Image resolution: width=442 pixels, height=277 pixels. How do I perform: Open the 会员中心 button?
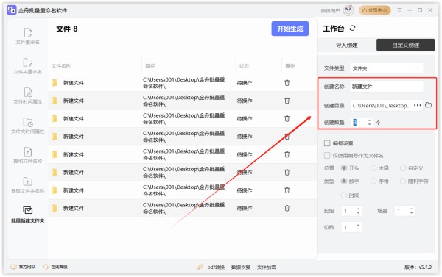pos(375,10)
